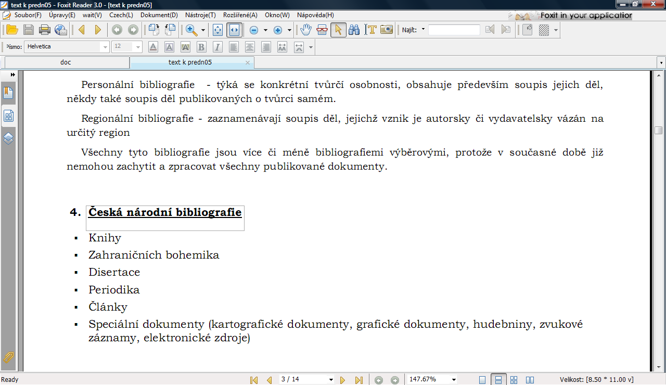The height and width of the screenshot is (385, 666).
Task: Click the character scale icon
Action: click(x=299, y=47)
